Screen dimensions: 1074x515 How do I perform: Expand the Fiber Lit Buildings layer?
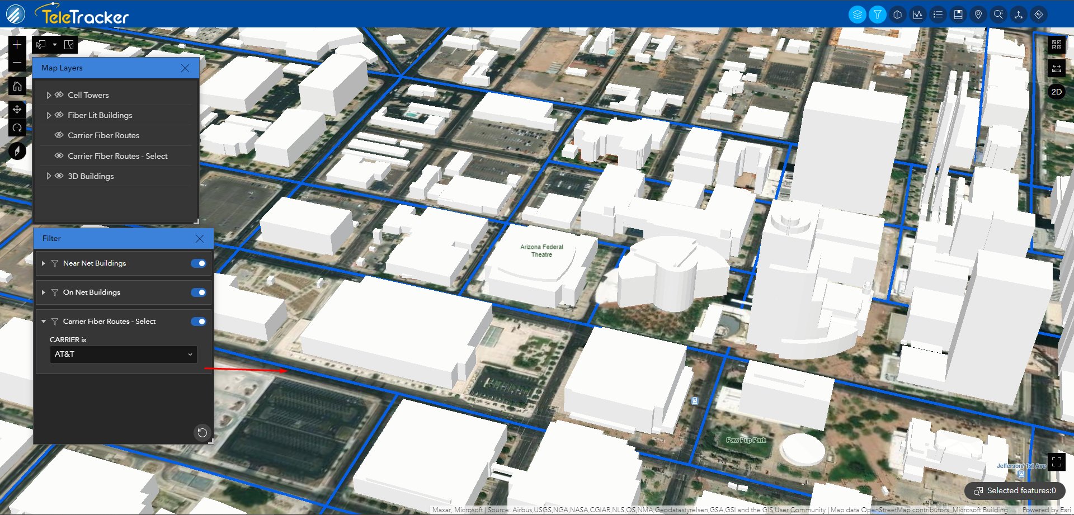[x=49, y=116]
